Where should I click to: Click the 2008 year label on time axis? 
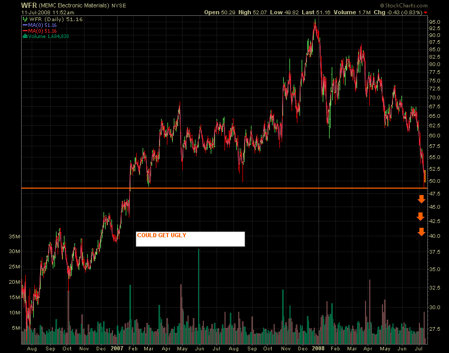click(x=318, y=348)
